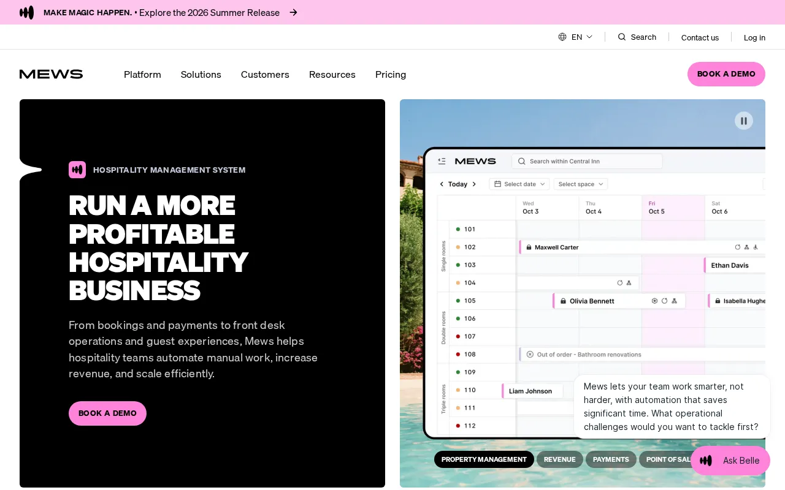
Task: Open the Maxwell Carter reservation
Action: click(x=641, y=247)
